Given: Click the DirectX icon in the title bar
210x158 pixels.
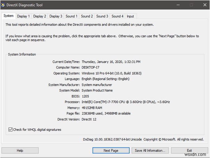Looking at the screenshot, I should (3, 5).
